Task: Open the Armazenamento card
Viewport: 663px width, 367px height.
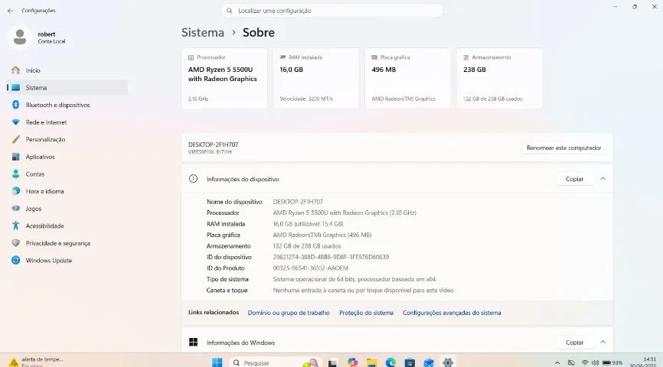Action: pyautogui.click(x=499, y=78)
